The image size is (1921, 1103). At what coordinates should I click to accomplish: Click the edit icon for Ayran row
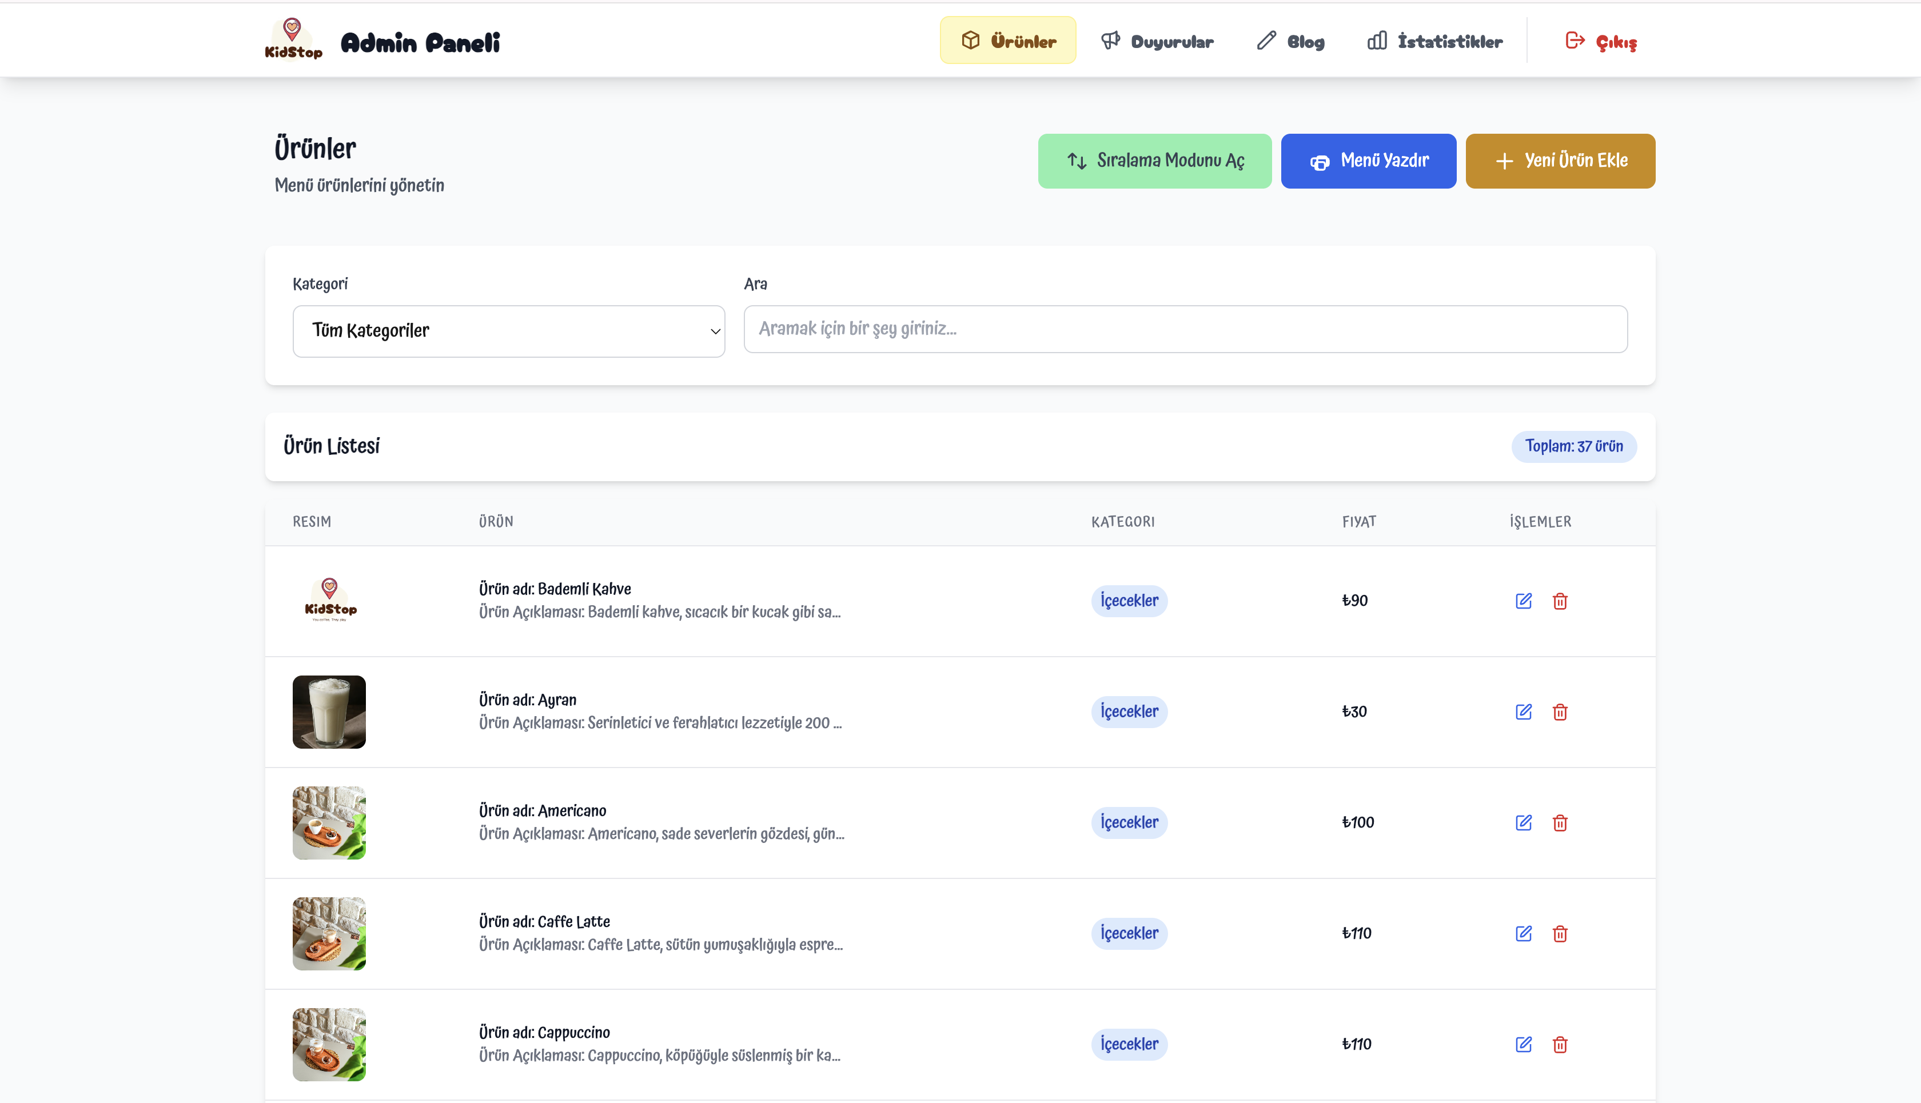[x=1523, y=712]
